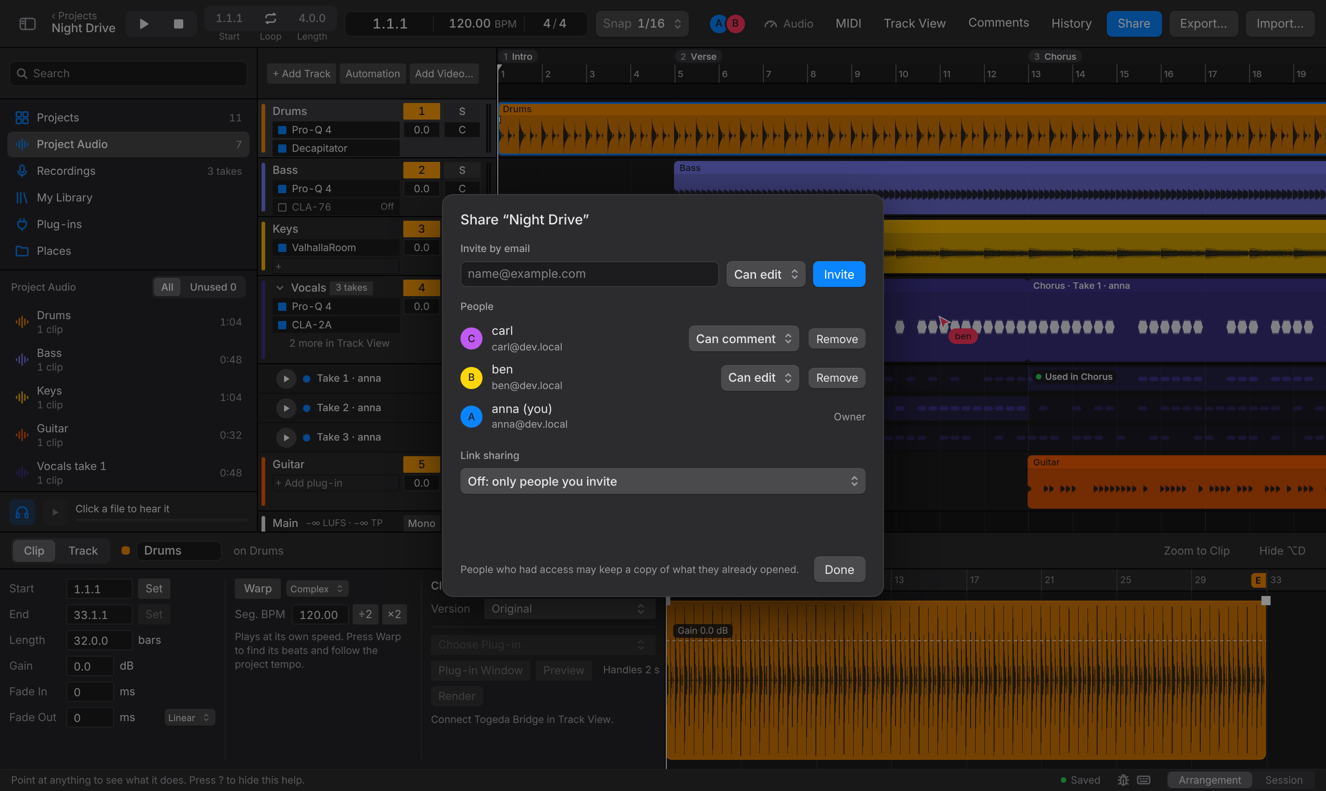Click collaborator avatar B in toolbar
The height and width of the screenshot is (791, 1326).
[x=735, y=23]
